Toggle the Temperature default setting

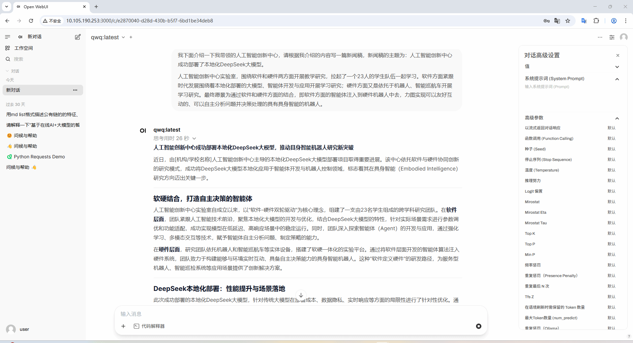[x=611, y=170]
